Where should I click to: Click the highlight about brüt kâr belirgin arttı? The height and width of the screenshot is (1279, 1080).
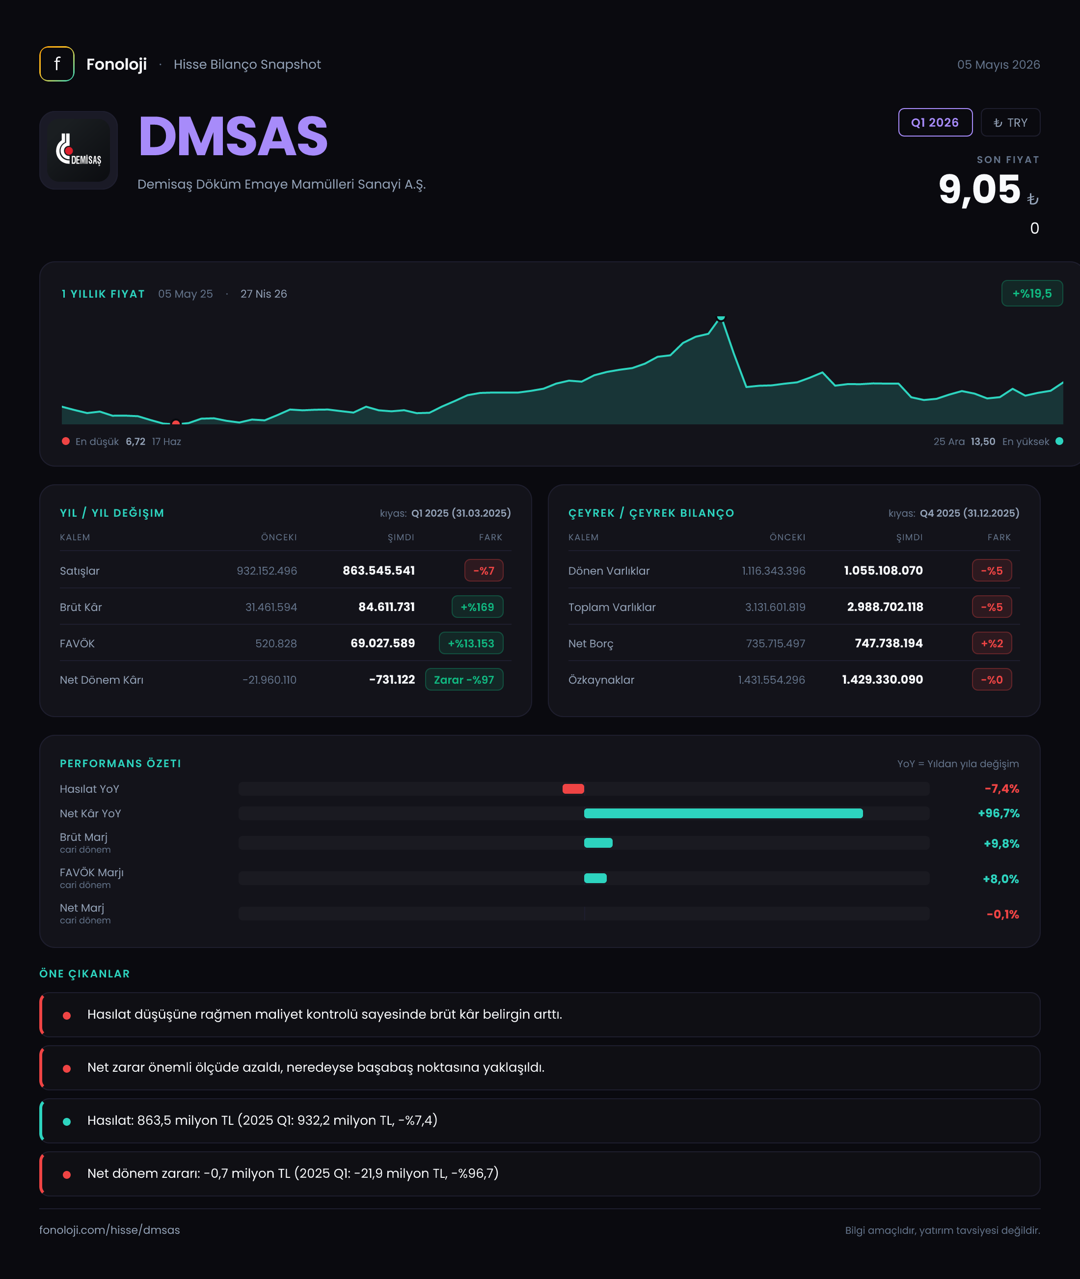(540, 1014)
